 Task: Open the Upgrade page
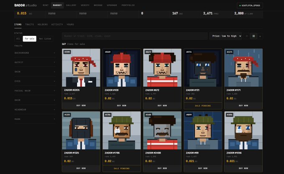(112, 5)
